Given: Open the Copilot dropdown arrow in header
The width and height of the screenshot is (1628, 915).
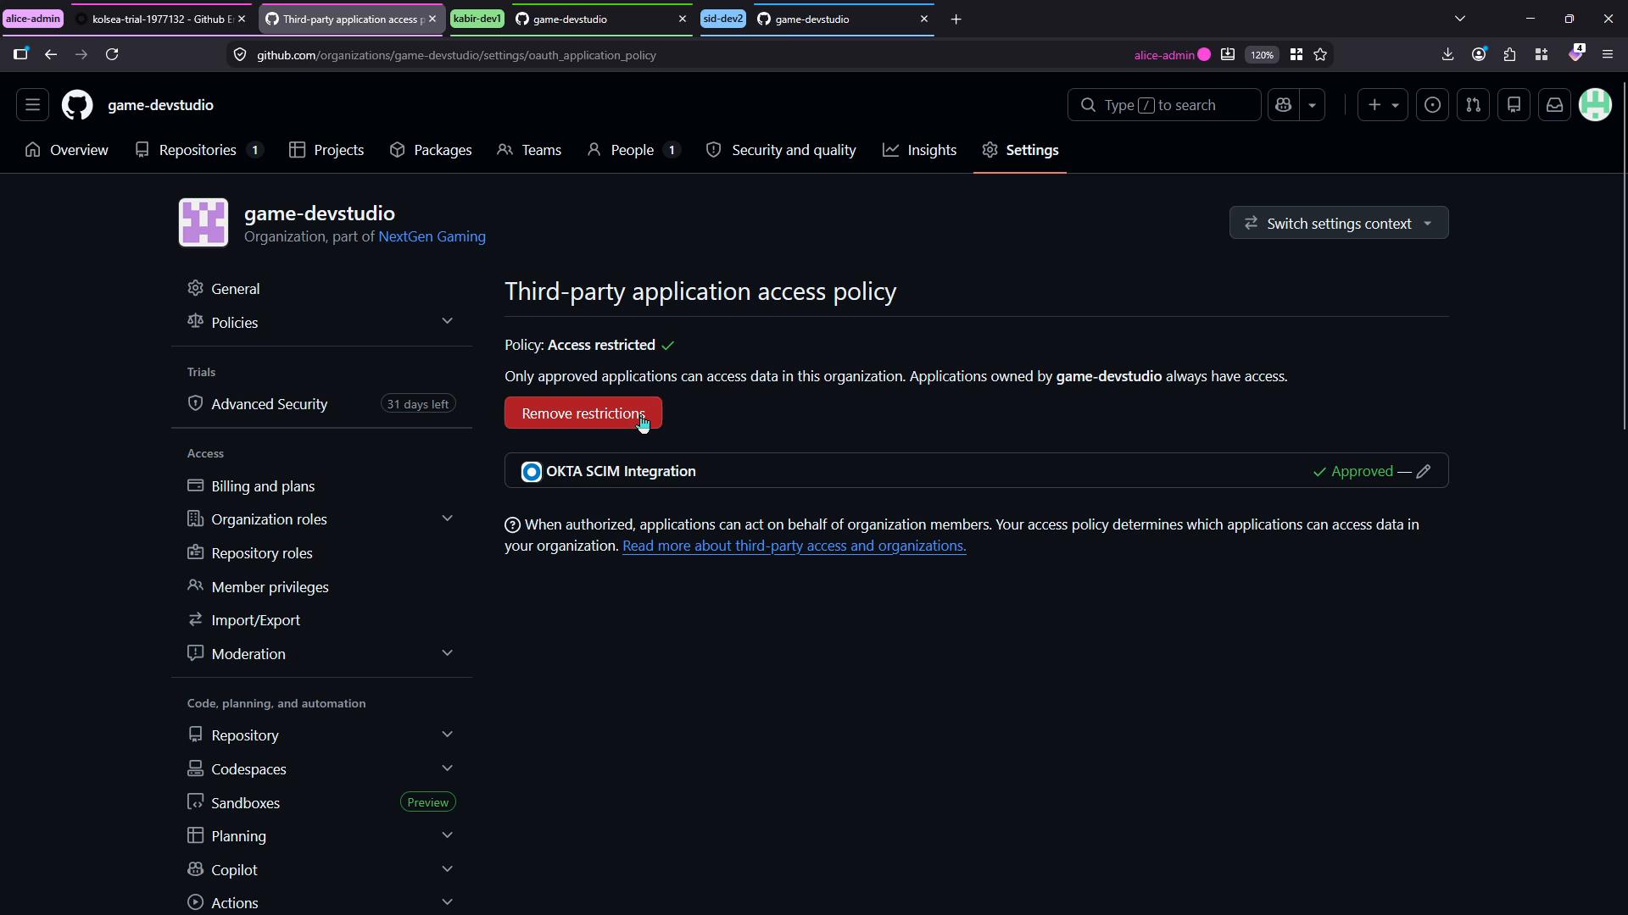Looking at the screenshot, I should point(1312,105).
